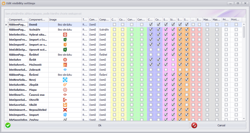Select the btnNewSolu... component cell
The height and width of the screenshot is (133, 250).
click(18, 80)
